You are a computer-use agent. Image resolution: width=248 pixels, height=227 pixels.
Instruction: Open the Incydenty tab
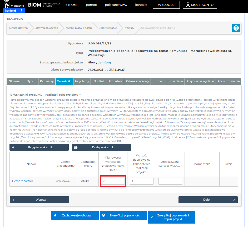[x=82, y=81]
